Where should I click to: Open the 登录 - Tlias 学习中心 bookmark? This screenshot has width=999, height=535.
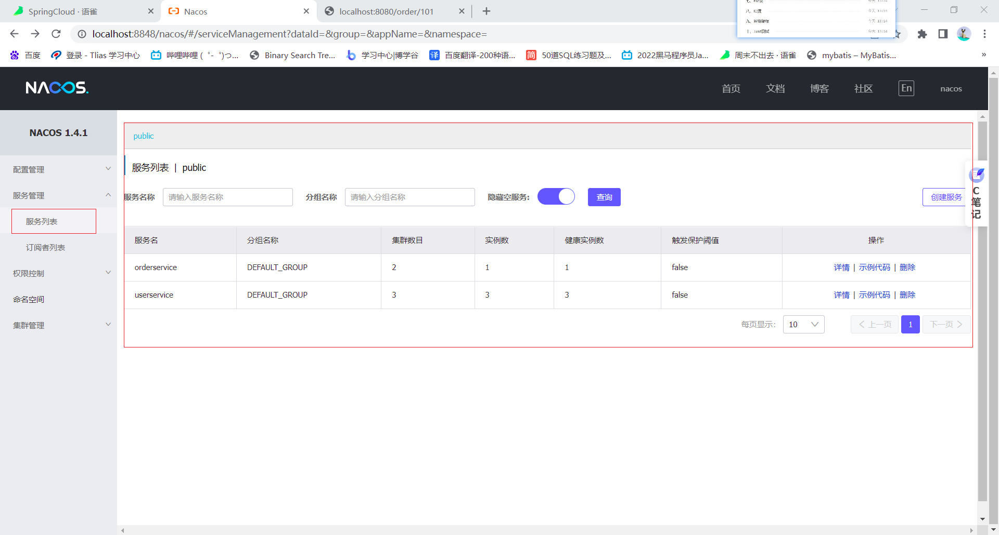pyautogui.click(x=96, y=55)
